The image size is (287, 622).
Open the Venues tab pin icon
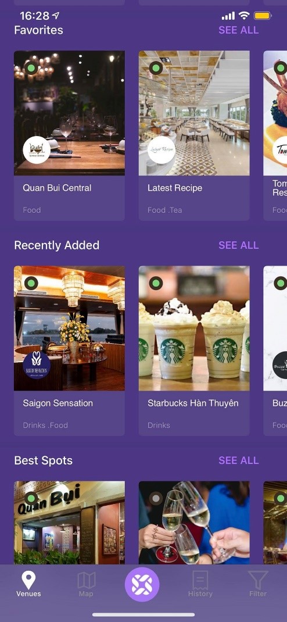[28, 580]
